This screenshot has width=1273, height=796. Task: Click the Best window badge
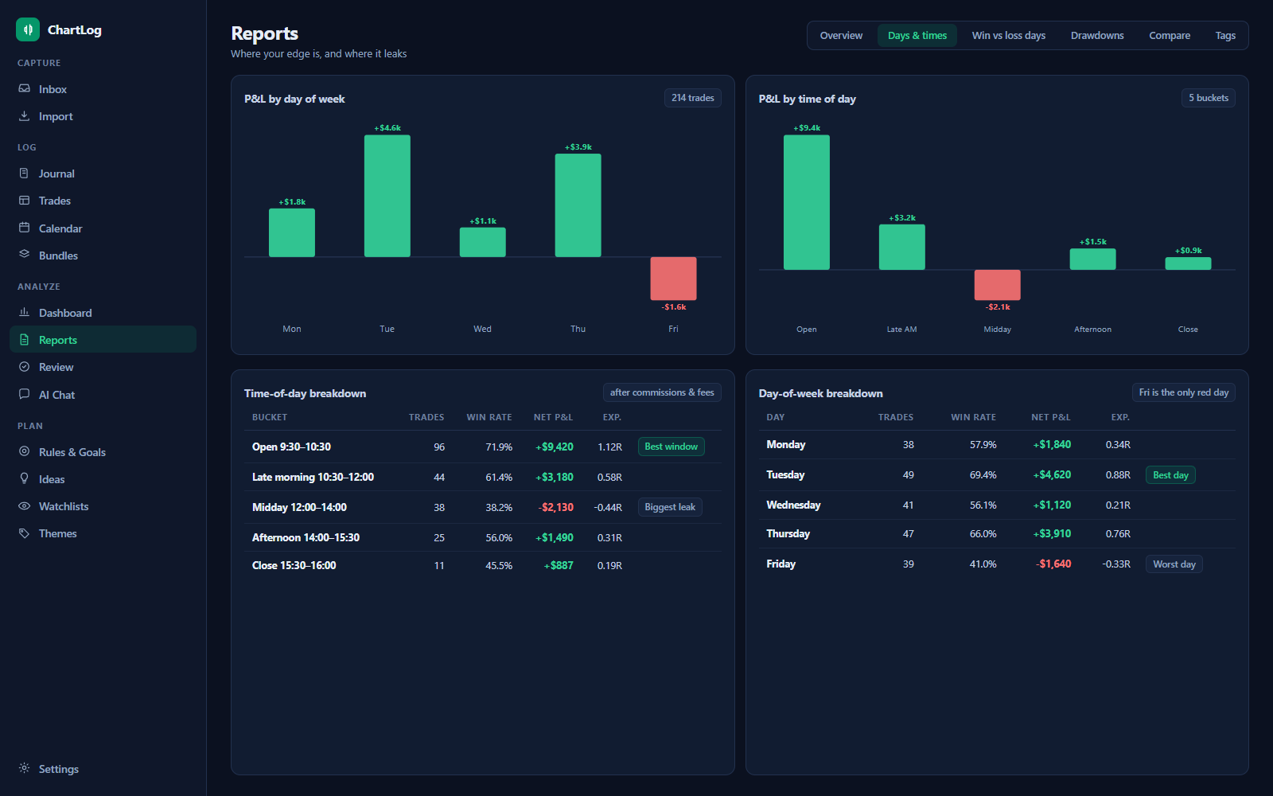[x=671, y=447]
